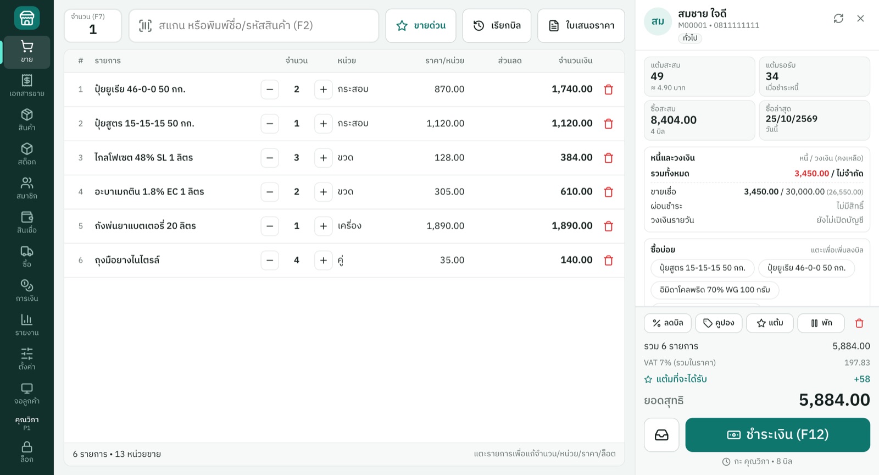Delete the ปุ๋ยยูเรีย 46-0-0 row with its trash icon
The height and width of the screenshot is (475, 879).
[608, 89]
